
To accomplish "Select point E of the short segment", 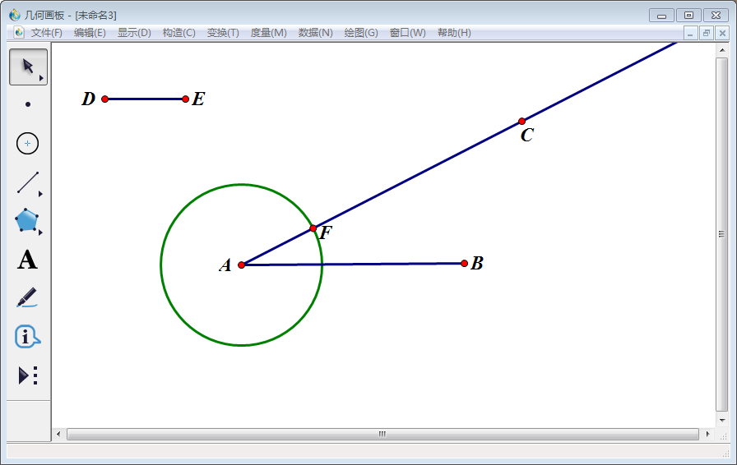I will [x=185, y=99].
